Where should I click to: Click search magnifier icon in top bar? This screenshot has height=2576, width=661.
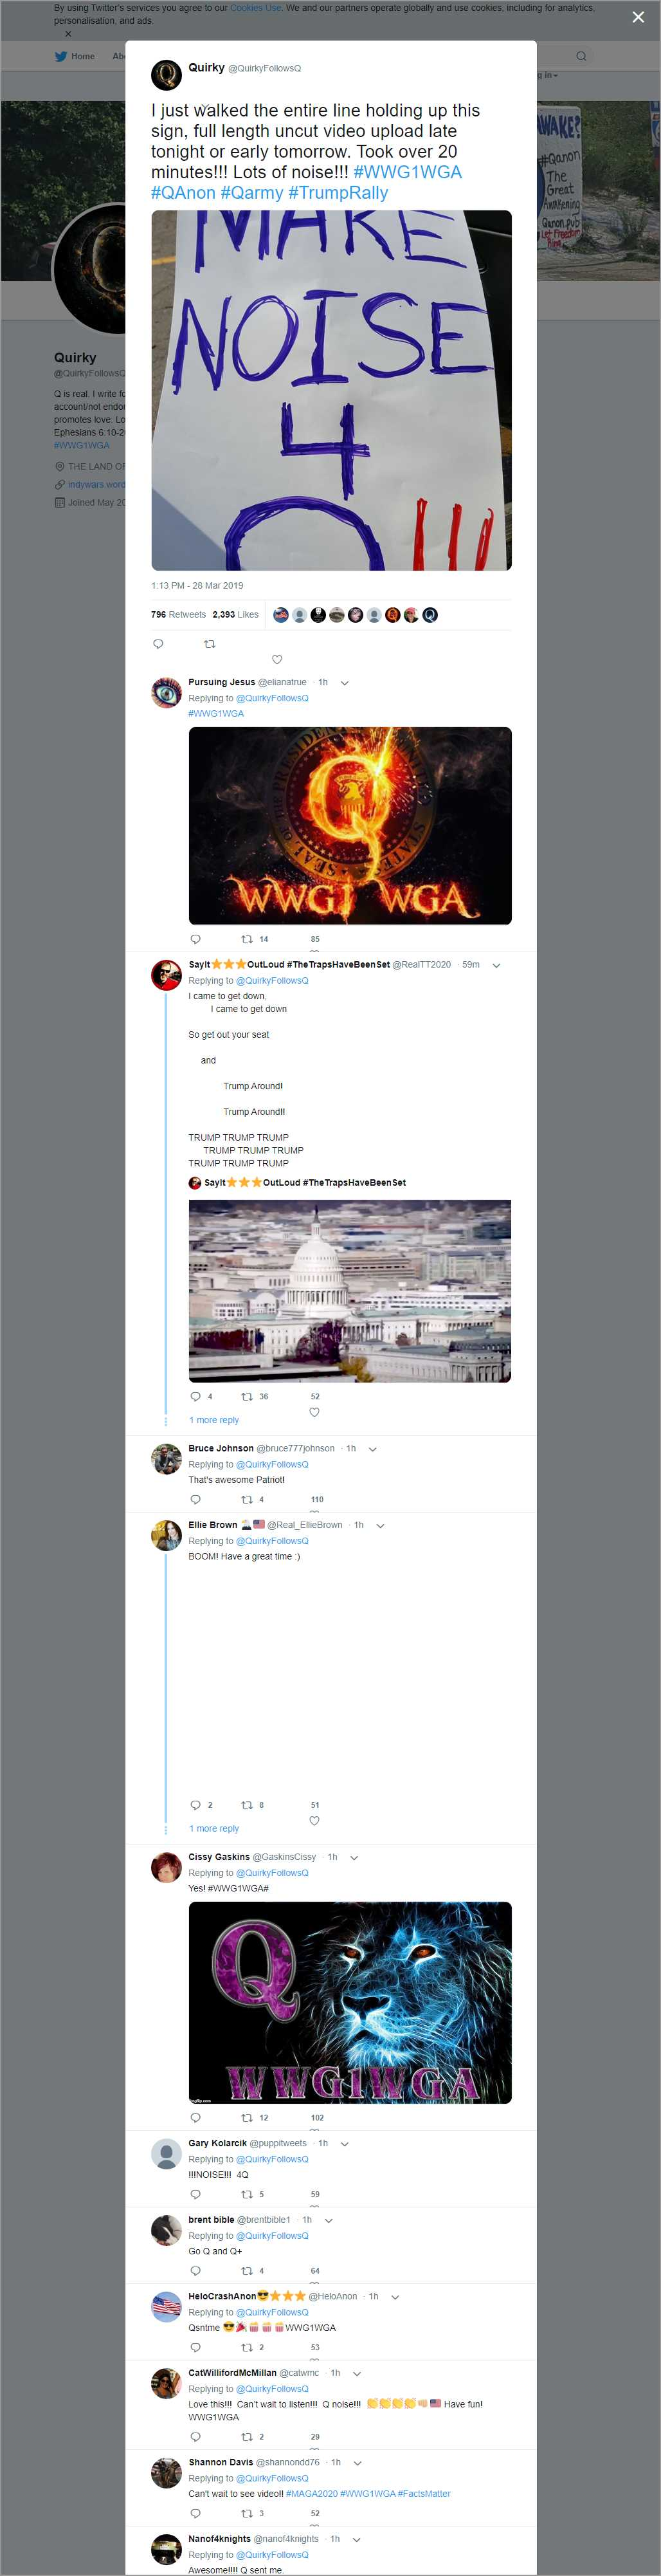tap(581, 56)
